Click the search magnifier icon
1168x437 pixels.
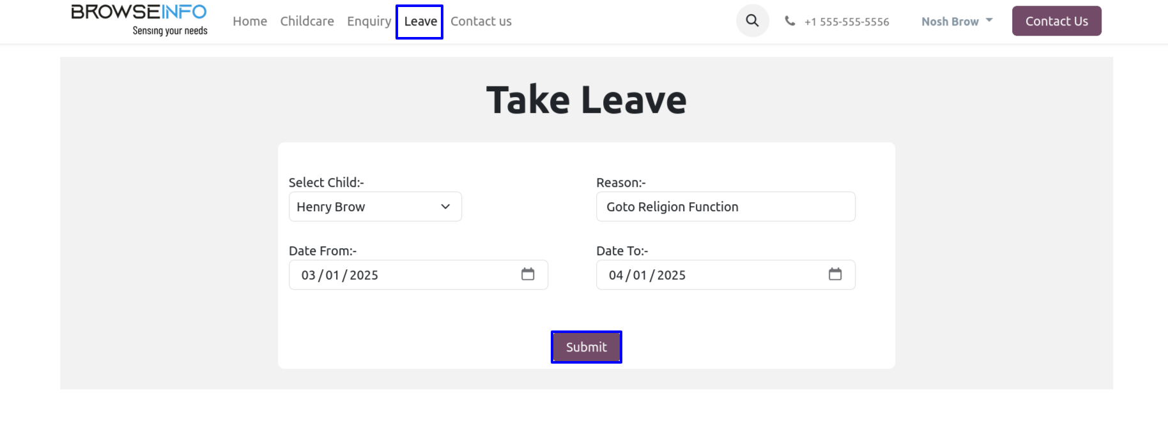point(752,21)
